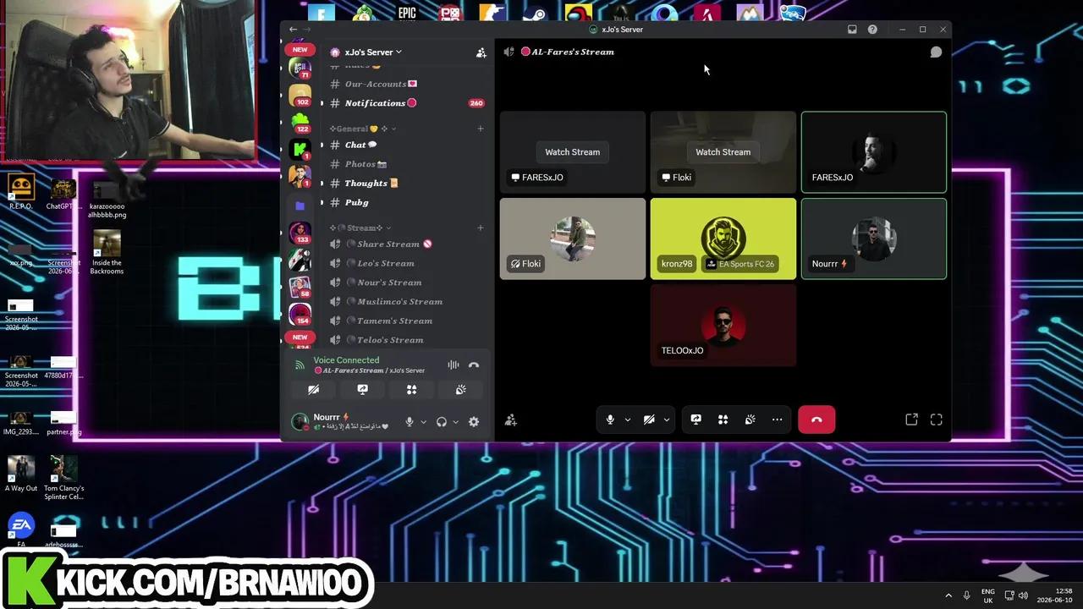
Task: Toggle noise suppression waveform icon
Action: click(454, 365)
